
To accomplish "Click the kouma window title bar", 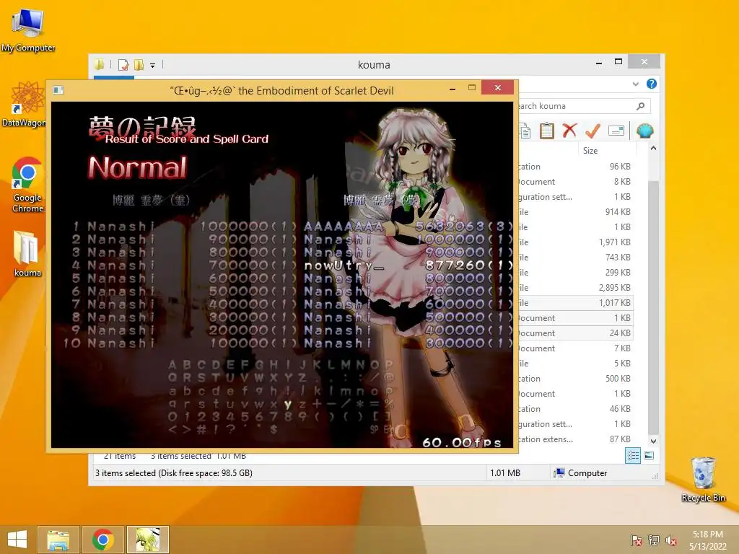I will click(374, 64).
